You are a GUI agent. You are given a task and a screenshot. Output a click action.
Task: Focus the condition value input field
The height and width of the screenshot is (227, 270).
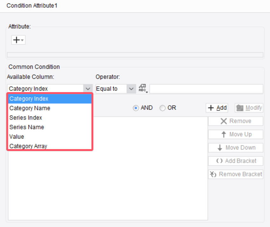click(x=206, y=89)
